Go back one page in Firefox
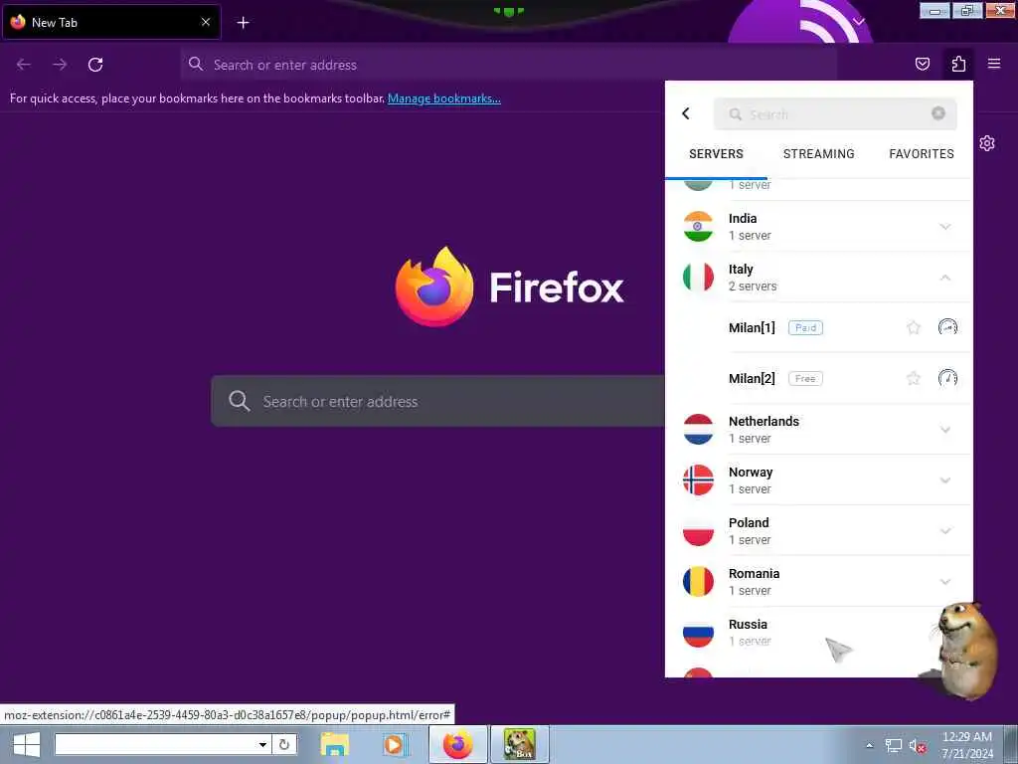The width and height of the screenshot is (1018, 764). coord(24,65)
